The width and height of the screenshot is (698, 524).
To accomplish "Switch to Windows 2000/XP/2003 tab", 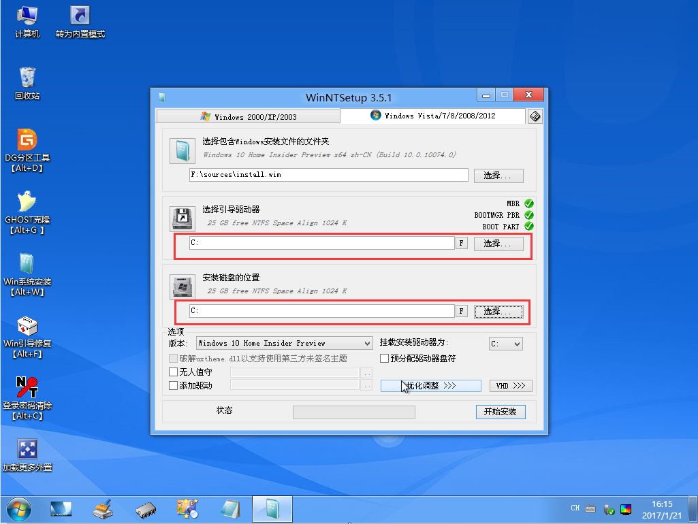I will coord(249,116).
